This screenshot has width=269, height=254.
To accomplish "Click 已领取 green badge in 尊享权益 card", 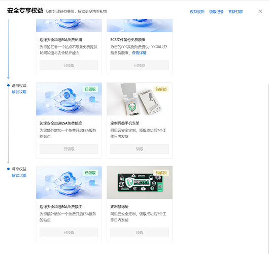I will click(x=90, y=173).
